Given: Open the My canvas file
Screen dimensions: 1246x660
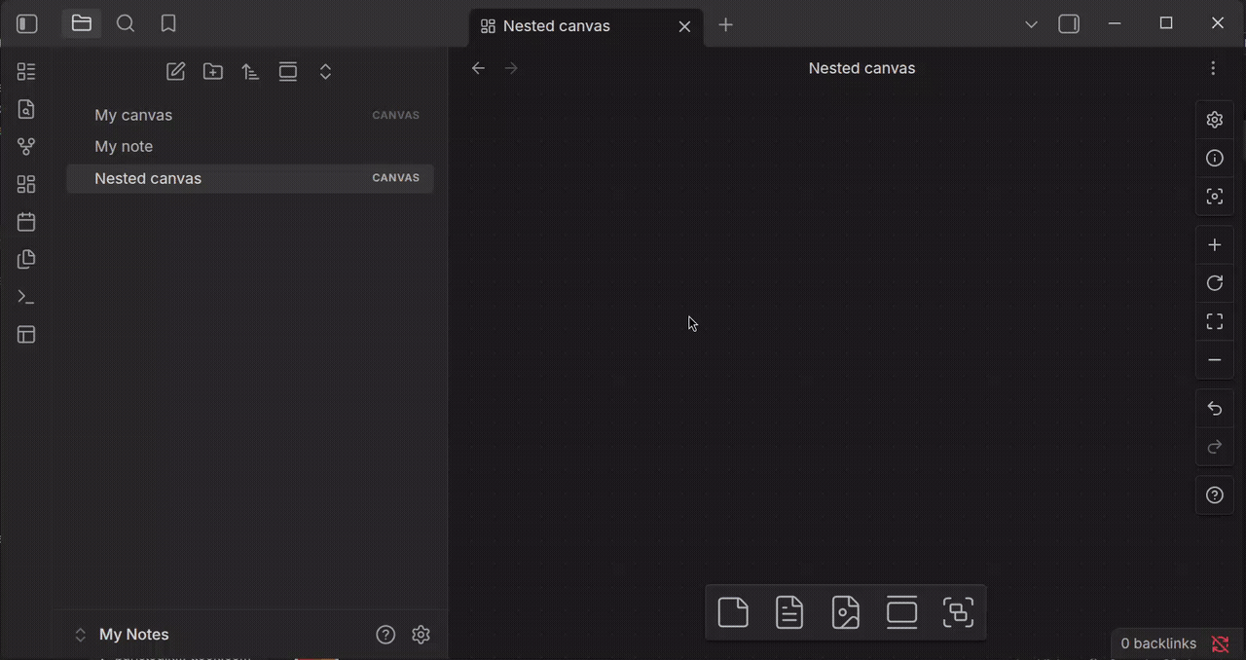Looking at the screenshot, I should click(x=250, y=115).
